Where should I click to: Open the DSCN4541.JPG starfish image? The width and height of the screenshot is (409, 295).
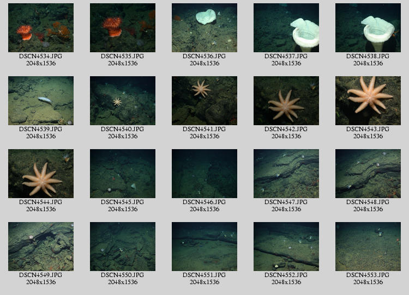204,101
